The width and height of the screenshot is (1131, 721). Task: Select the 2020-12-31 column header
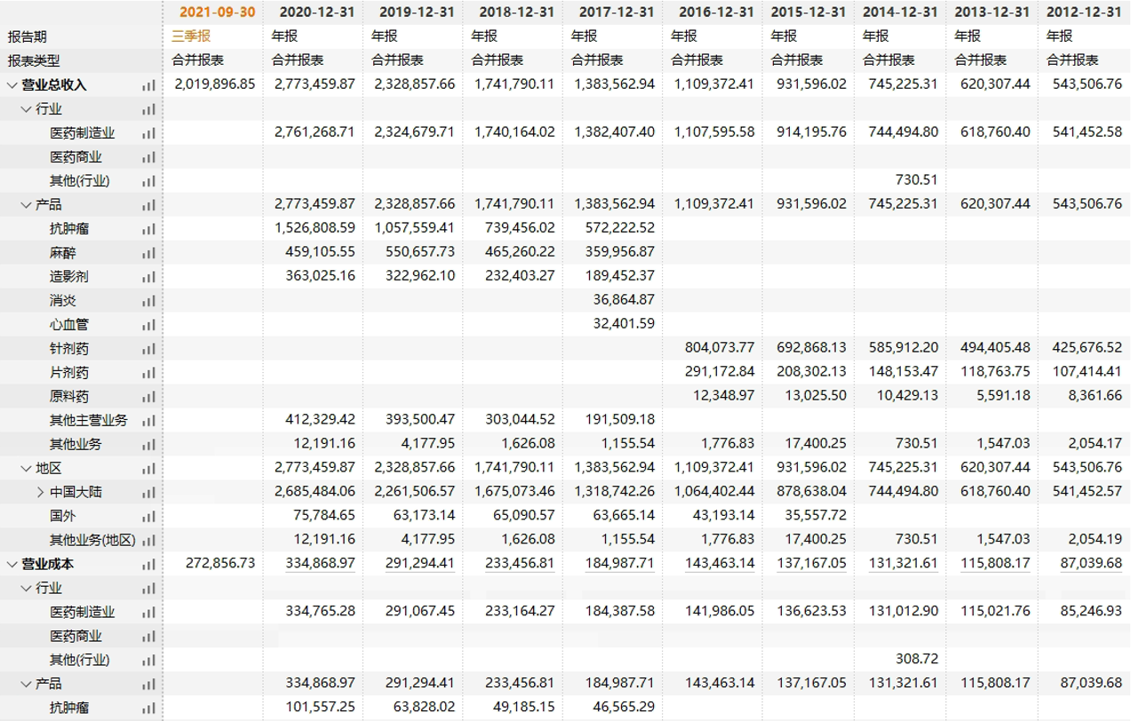click(x=317, y=12)
